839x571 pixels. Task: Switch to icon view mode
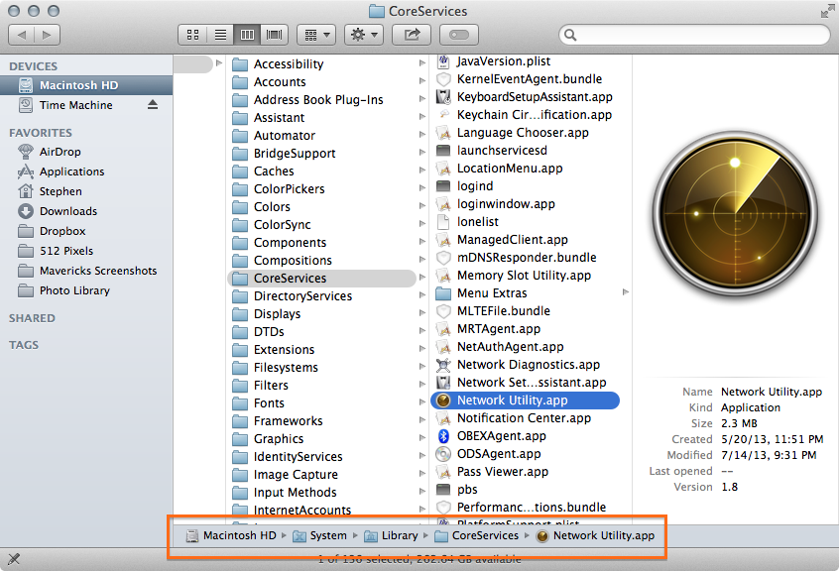192,36
